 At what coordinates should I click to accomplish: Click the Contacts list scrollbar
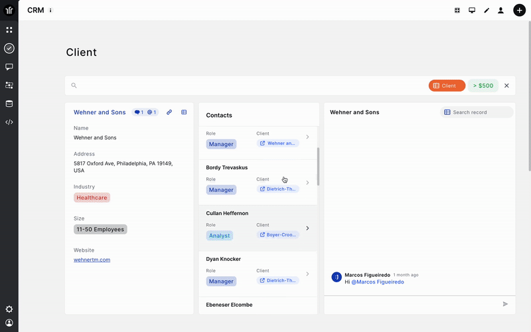(319, 167)
